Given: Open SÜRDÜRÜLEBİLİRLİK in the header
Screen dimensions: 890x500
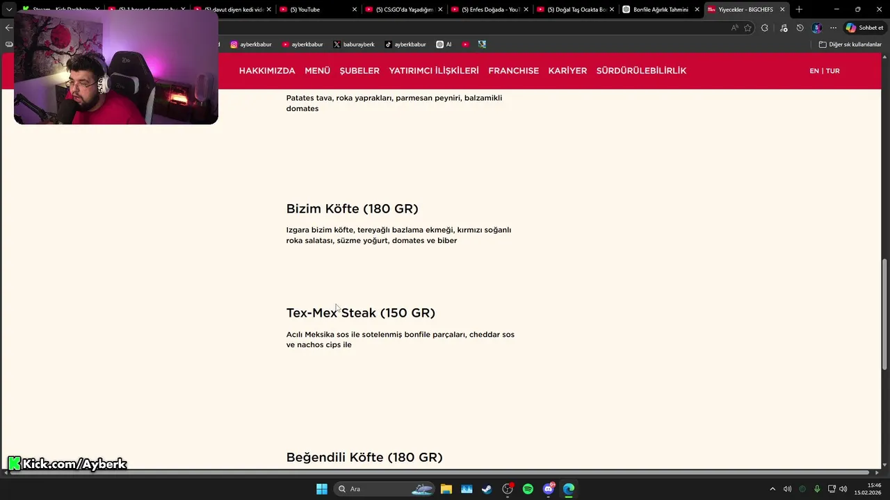Looking at the screenshot, I should (x=641, y=71).
